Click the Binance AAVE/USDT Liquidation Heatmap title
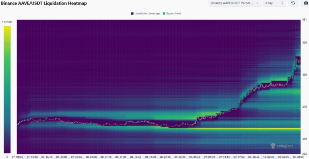Viewport: 309px width, 159px height. 44,3
